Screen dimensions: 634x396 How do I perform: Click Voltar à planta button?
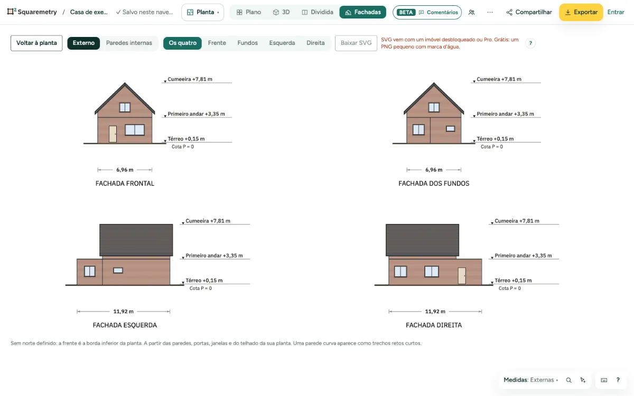[x=36, y=43]
